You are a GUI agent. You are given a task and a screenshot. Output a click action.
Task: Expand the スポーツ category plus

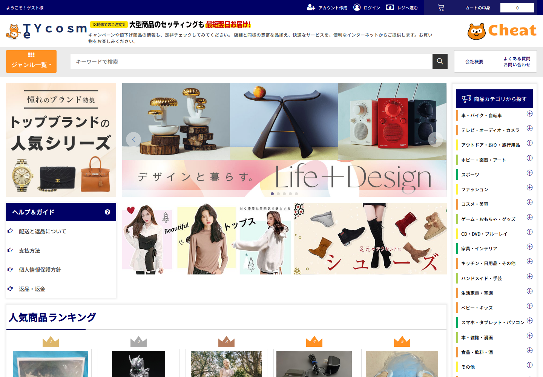click(529, 173)
